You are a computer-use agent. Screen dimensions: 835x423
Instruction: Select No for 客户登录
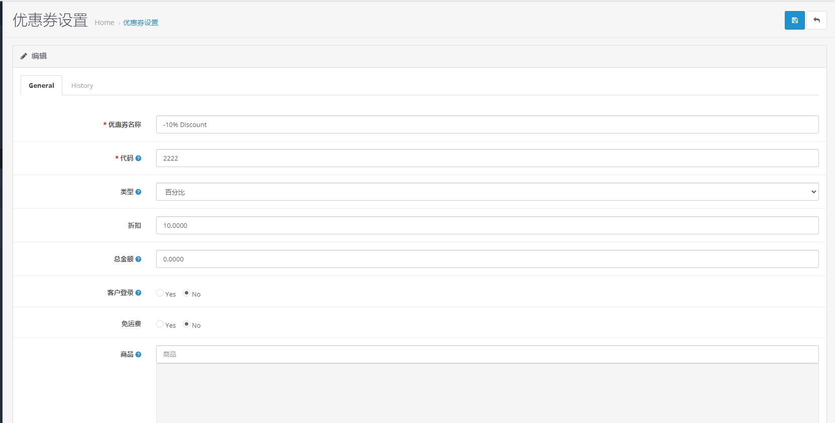coord(187,293)
